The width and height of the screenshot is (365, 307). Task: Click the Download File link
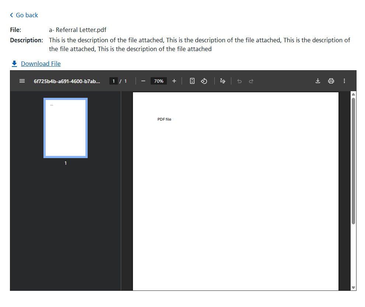pos(41,64)
